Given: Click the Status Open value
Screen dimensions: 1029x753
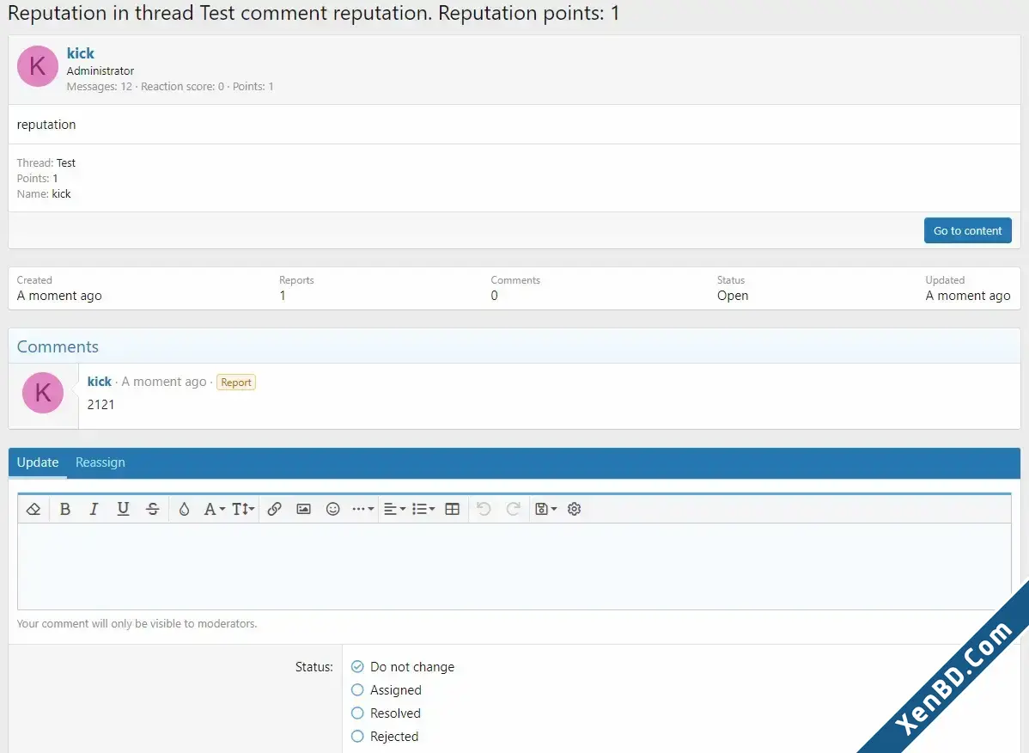Looking at the screenshot, I should (733, 296).
